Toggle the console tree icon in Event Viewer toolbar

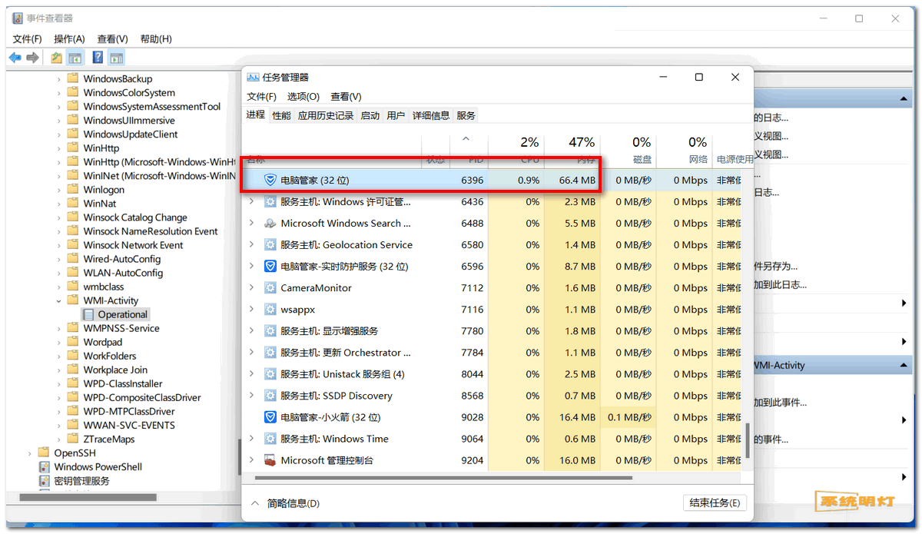(x=75, y=58)
